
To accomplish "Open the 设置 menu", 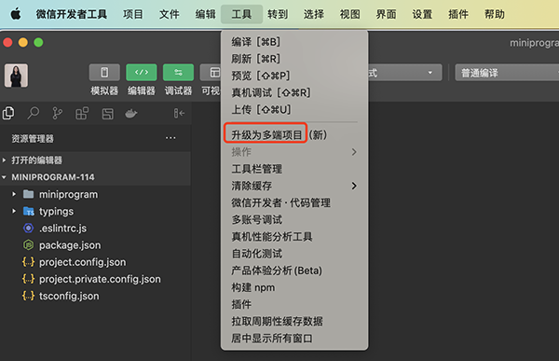I will pyautogui.click(x=422, y=14).
